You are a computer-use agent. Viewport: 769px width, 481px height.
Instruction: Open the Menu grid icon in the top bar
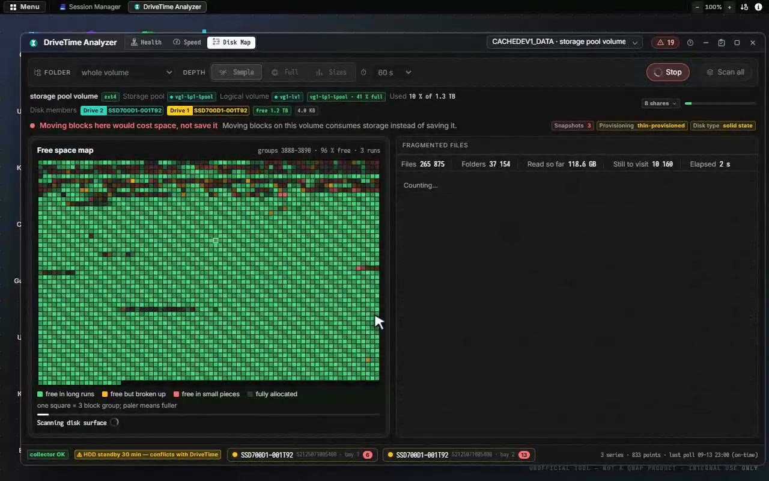13,7
